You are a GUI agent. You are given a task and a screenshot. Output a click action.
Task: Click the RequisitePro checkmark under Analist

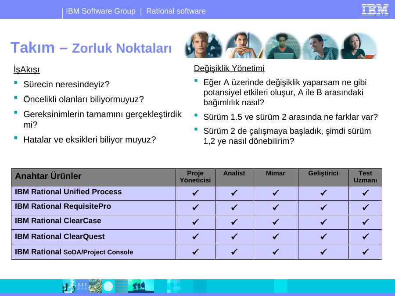(234, 207)
